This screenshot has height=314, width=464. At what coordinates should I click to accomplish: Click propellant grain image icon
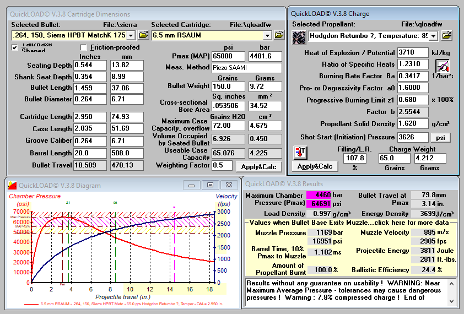click(299, 37)
